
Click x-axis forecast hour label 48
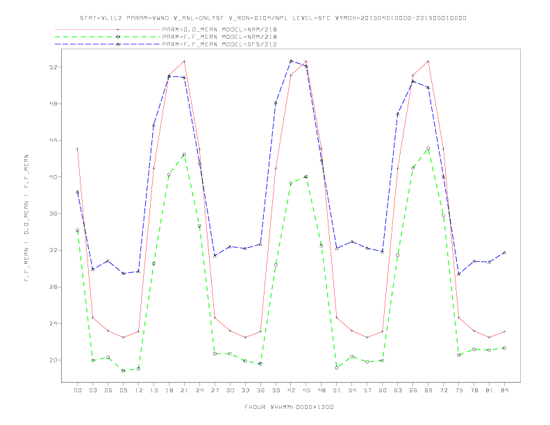[322, 390]
